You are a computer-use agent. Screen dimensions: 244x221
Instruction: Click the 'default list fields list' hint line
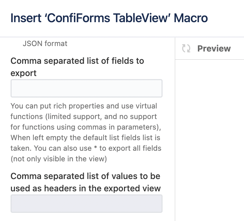click(x=85, y=138)
